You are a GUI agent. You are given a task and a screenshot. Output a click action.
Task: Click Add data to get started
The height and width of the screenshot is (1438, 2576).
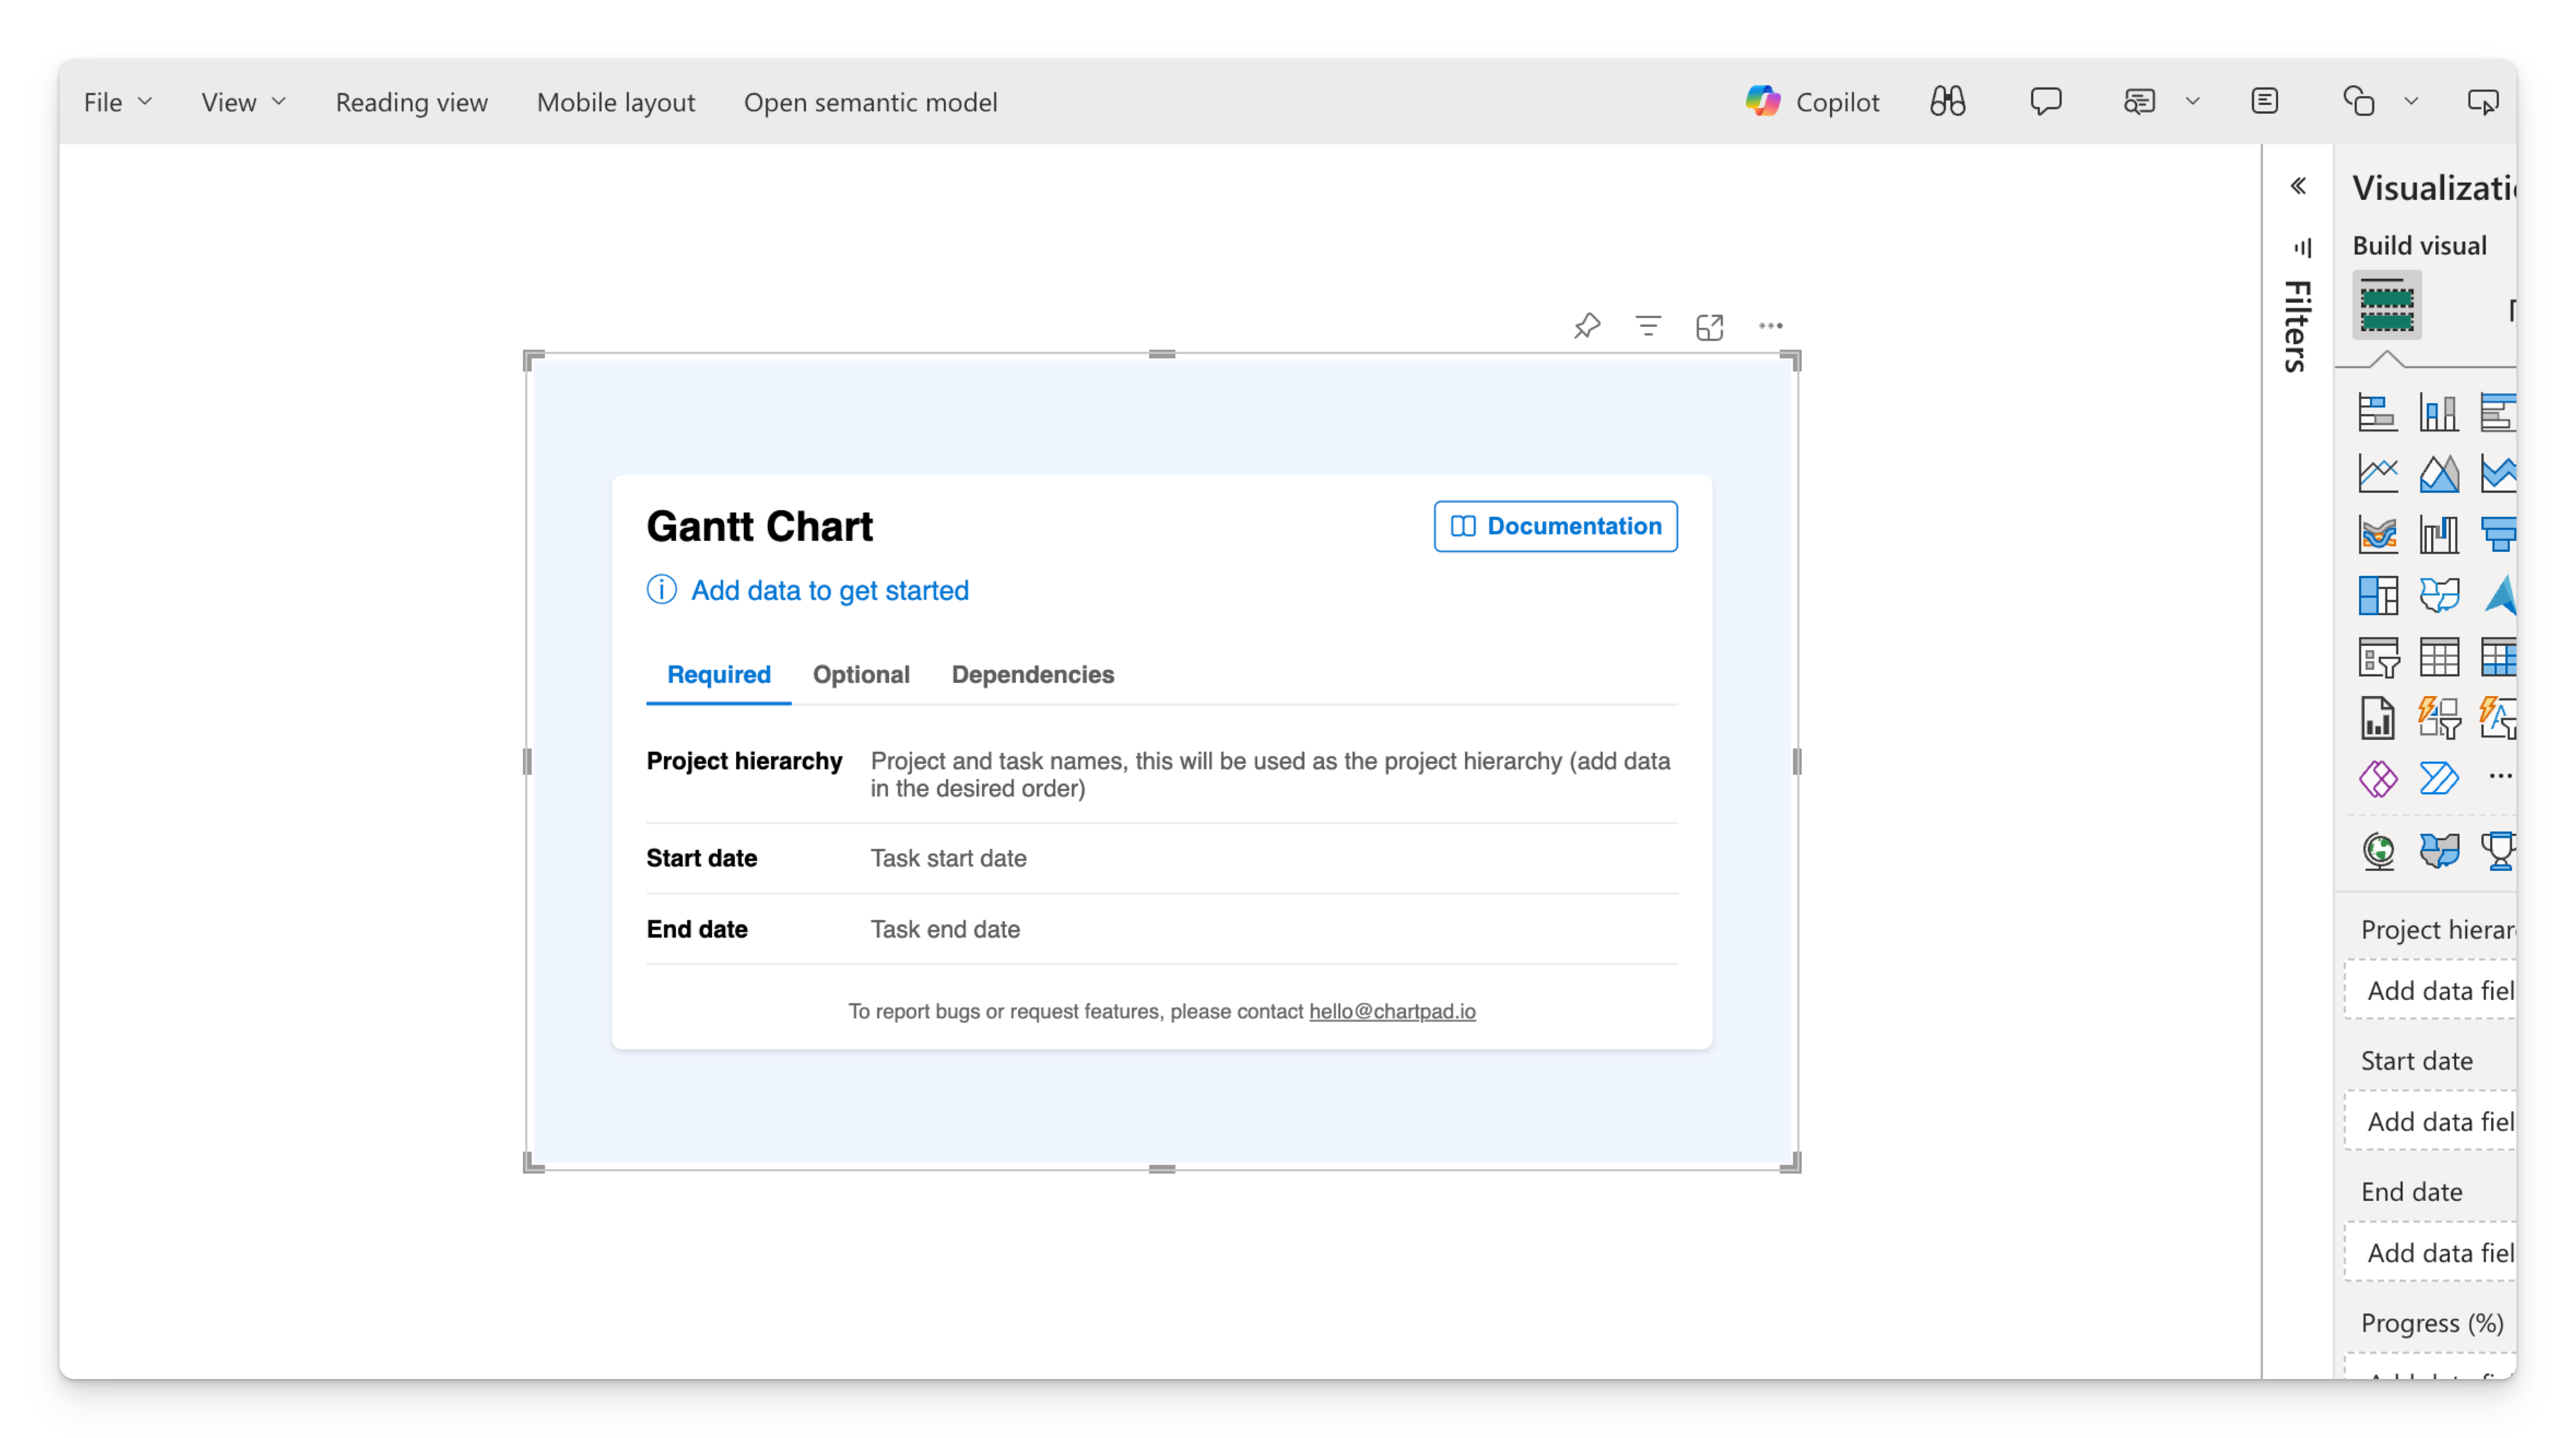coord(829,590)
